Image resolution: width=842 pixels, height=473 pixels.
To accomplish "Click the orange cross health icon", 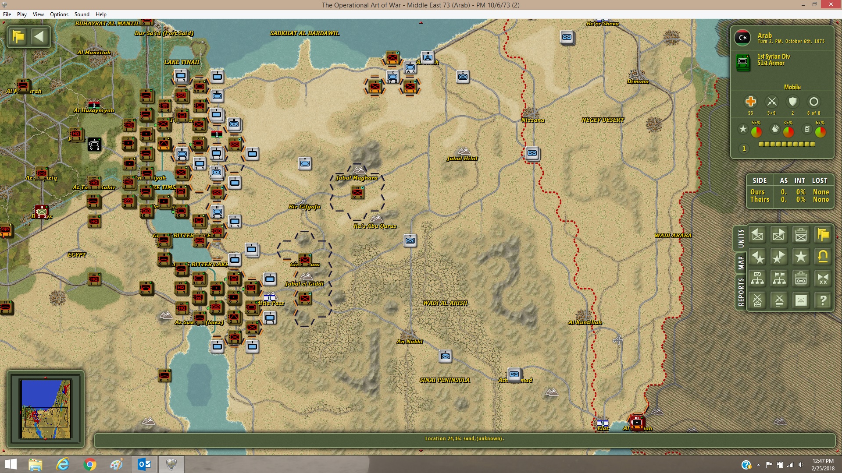I will [750, 102].
